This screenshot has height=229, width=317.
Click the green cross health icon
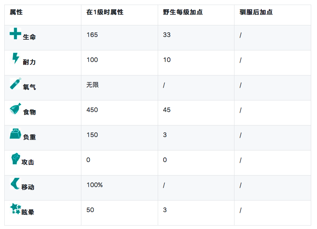point(15,34)
